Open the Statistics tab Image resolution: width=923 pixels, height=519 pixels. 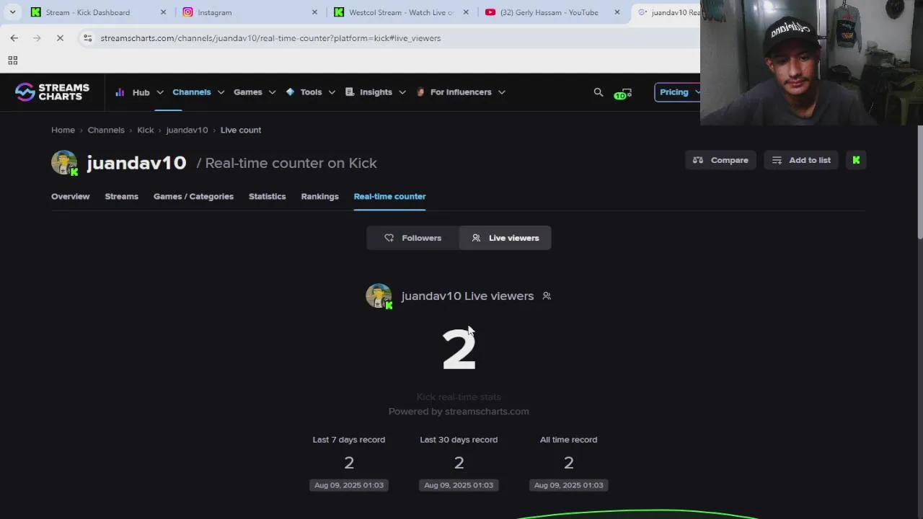coord(267,196)
